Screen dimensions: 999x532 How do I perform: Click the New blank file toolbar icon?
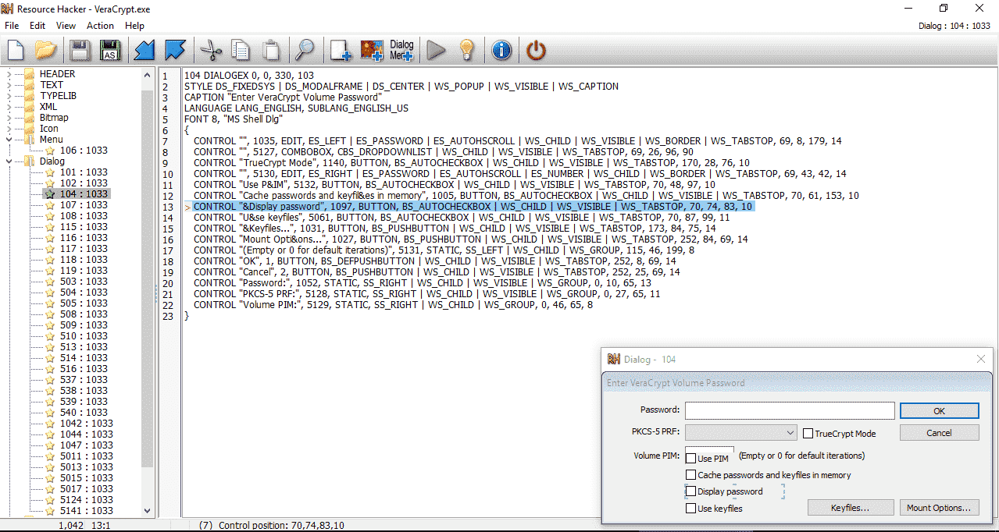coord(16,51)
